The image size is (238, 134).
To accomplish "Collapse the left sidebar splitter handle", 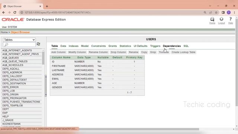I will point(46,86).
